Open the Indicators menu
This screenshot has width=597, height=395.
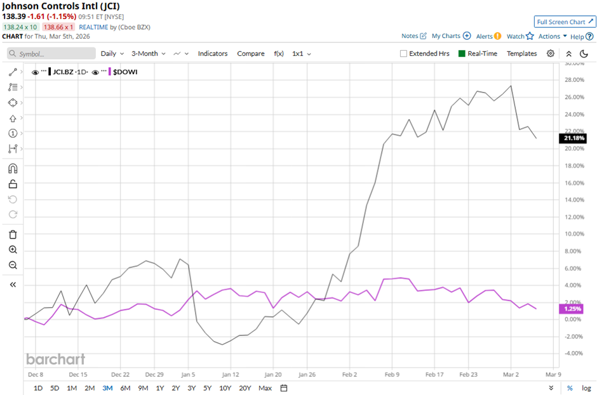click(213, 54)
